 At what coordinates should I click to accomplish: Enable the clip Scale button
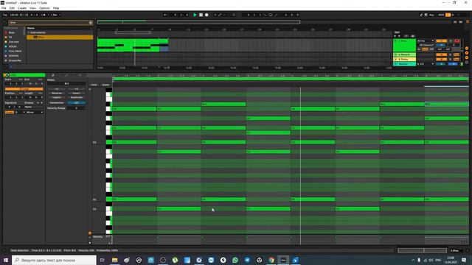pos(10,112)
